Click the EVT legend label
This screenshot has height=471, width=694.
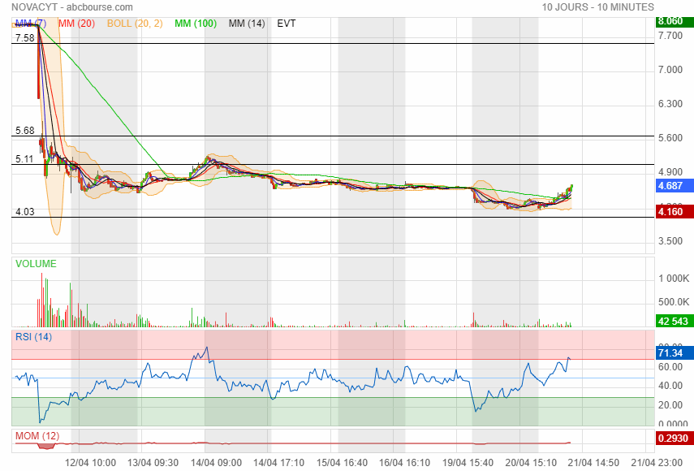click(x=287, y=24)
